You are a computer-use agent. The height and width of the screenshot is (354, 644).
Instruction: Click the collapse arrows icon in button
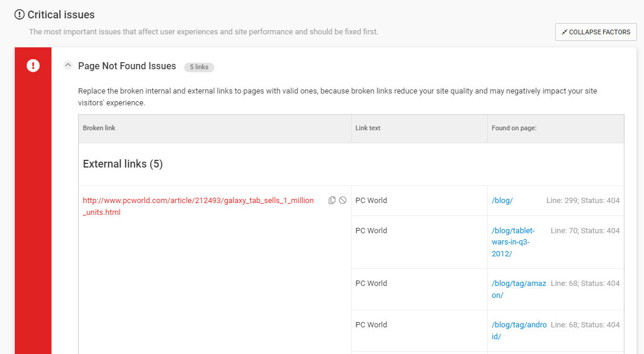pos(564,32)
